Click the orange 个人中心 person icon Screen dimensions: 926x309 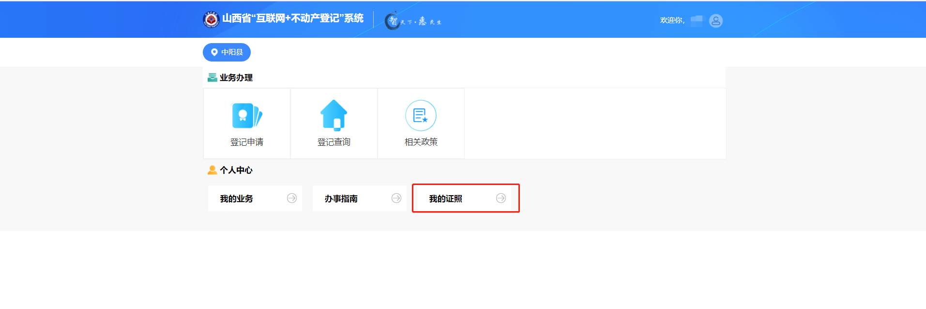(212, 170)
